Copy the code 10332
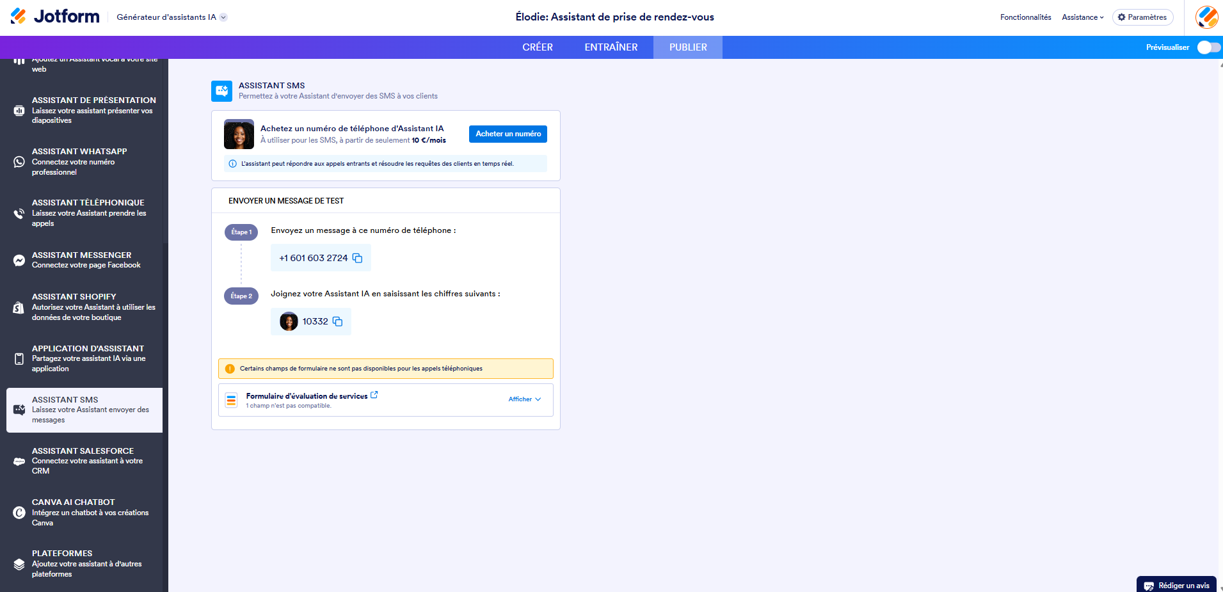This screenshot has width=1223, height=592. (x=338, y=321)
